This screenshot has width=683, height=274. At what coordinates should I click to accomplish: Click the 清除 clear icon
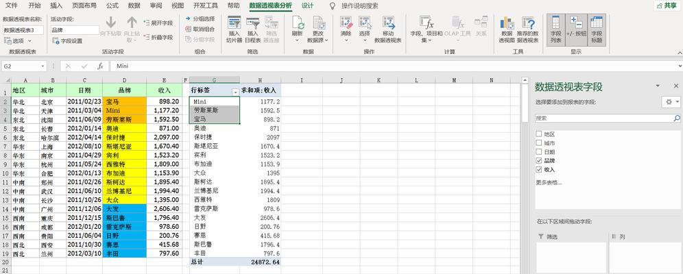click(346, 23)
